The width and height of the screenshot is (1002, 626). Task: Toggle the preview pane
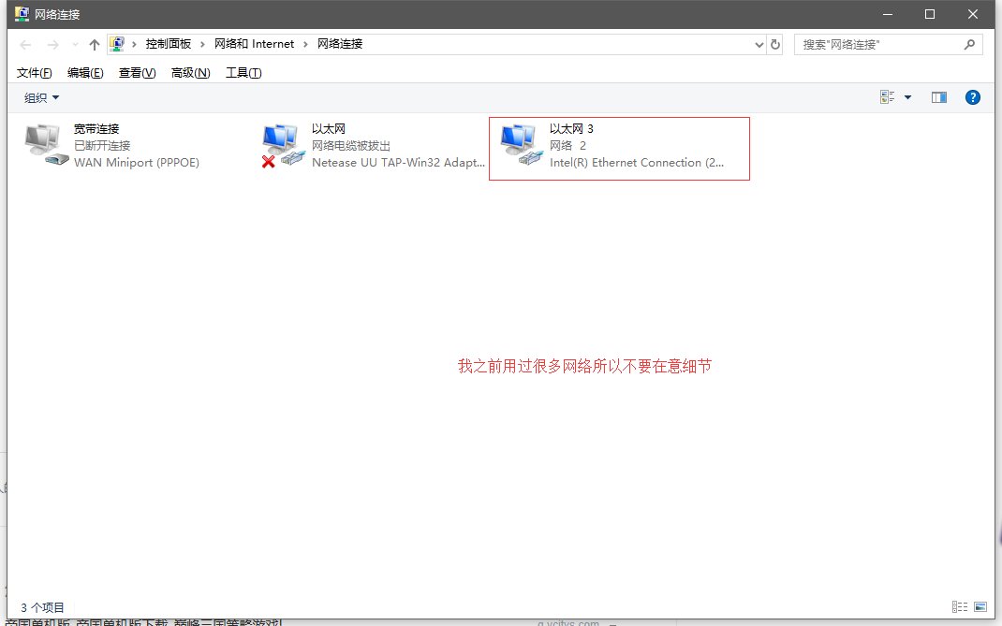tap(938, 96)
